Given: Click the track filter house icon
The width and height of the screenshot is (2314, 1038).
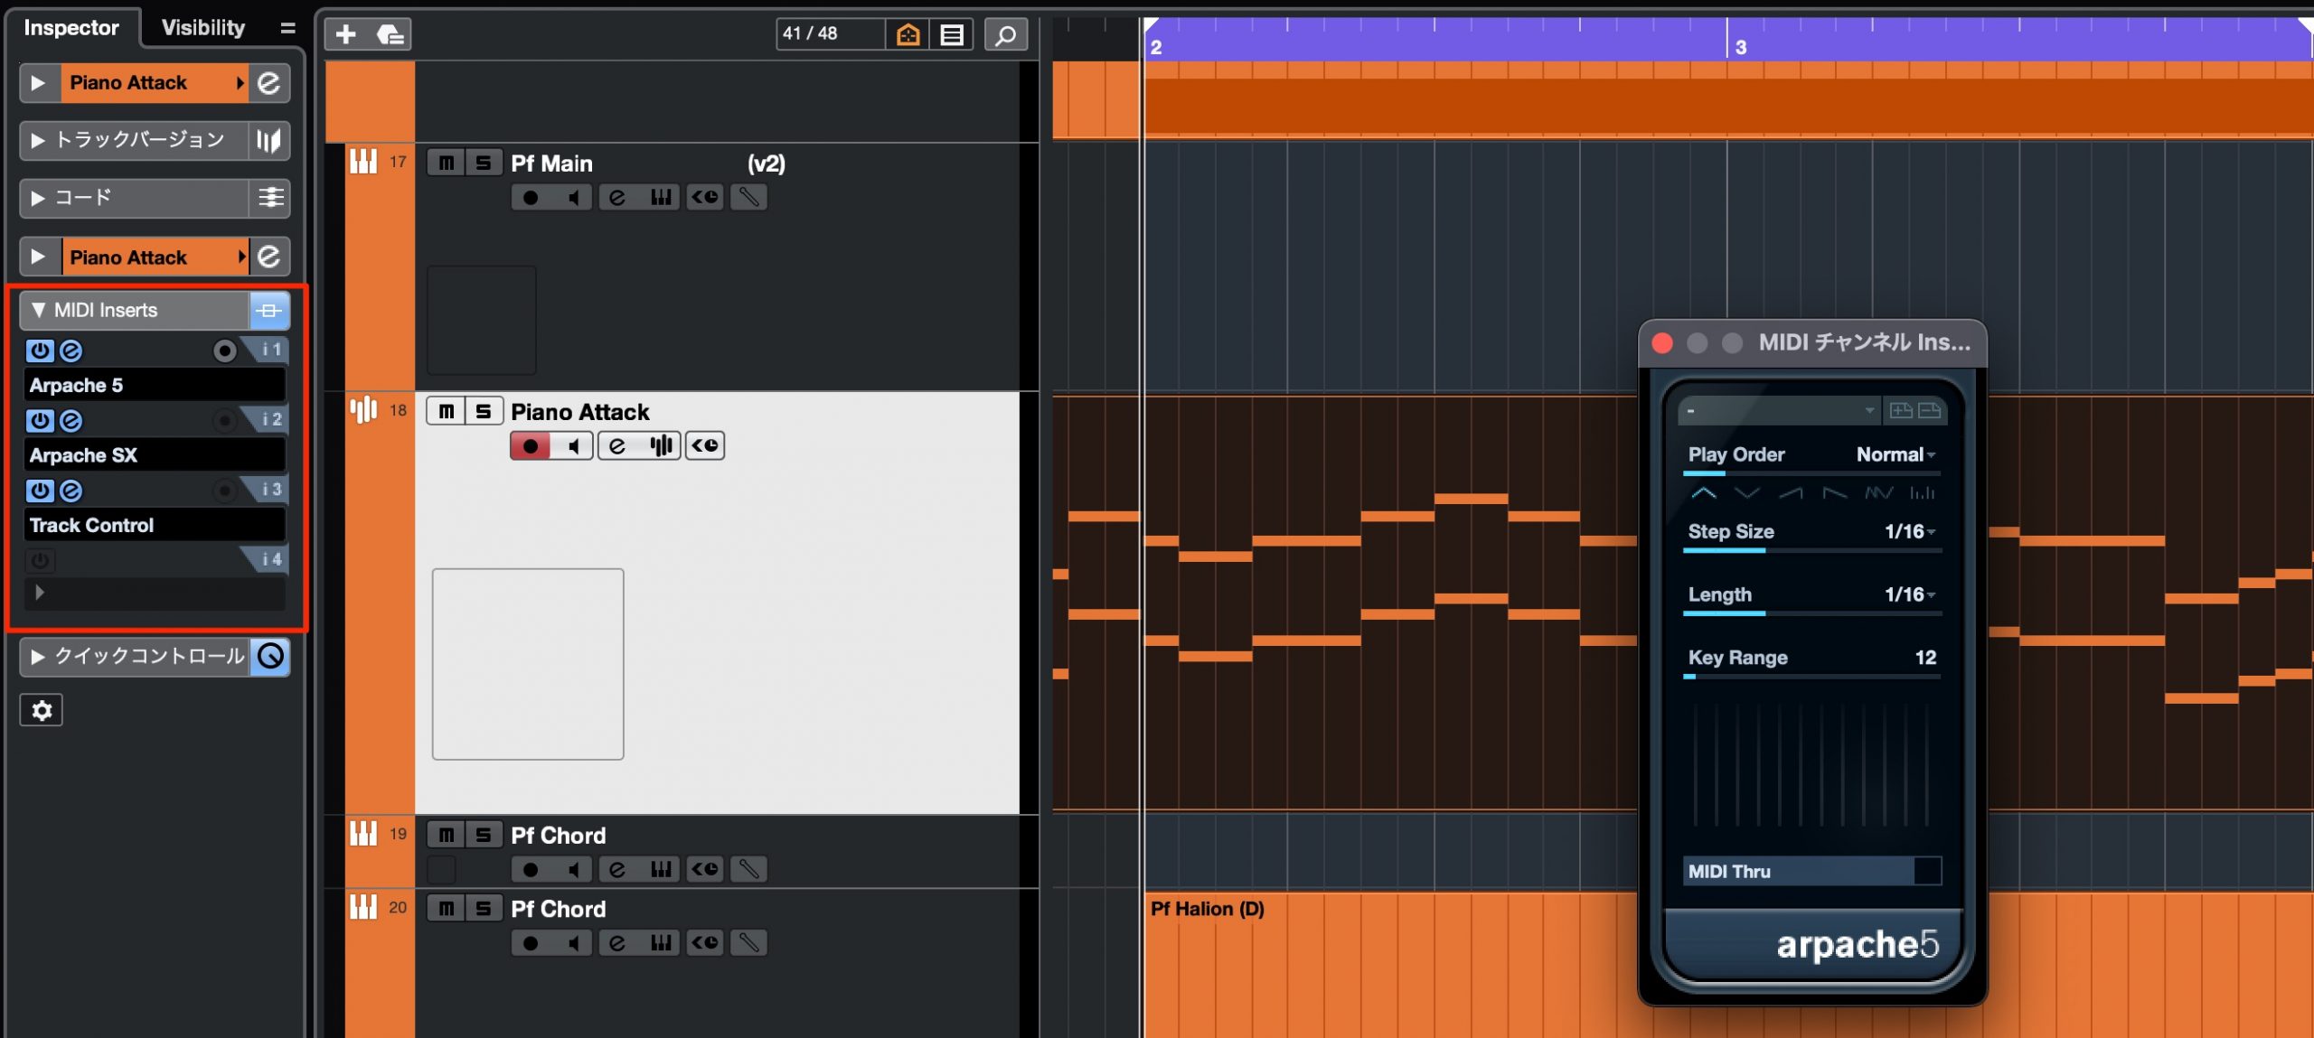Looking at the screenshot, I should coord(908,34).
